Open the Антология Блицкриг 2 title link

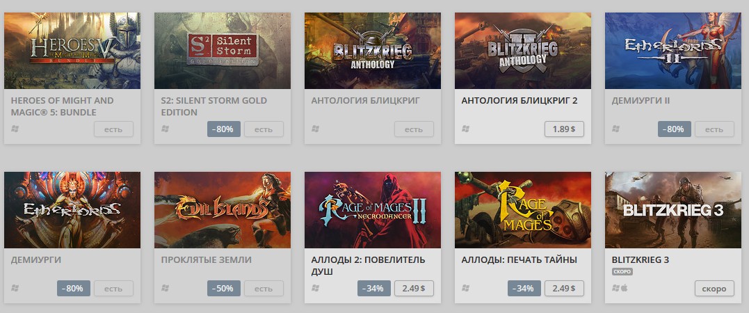tap(520, 101)
